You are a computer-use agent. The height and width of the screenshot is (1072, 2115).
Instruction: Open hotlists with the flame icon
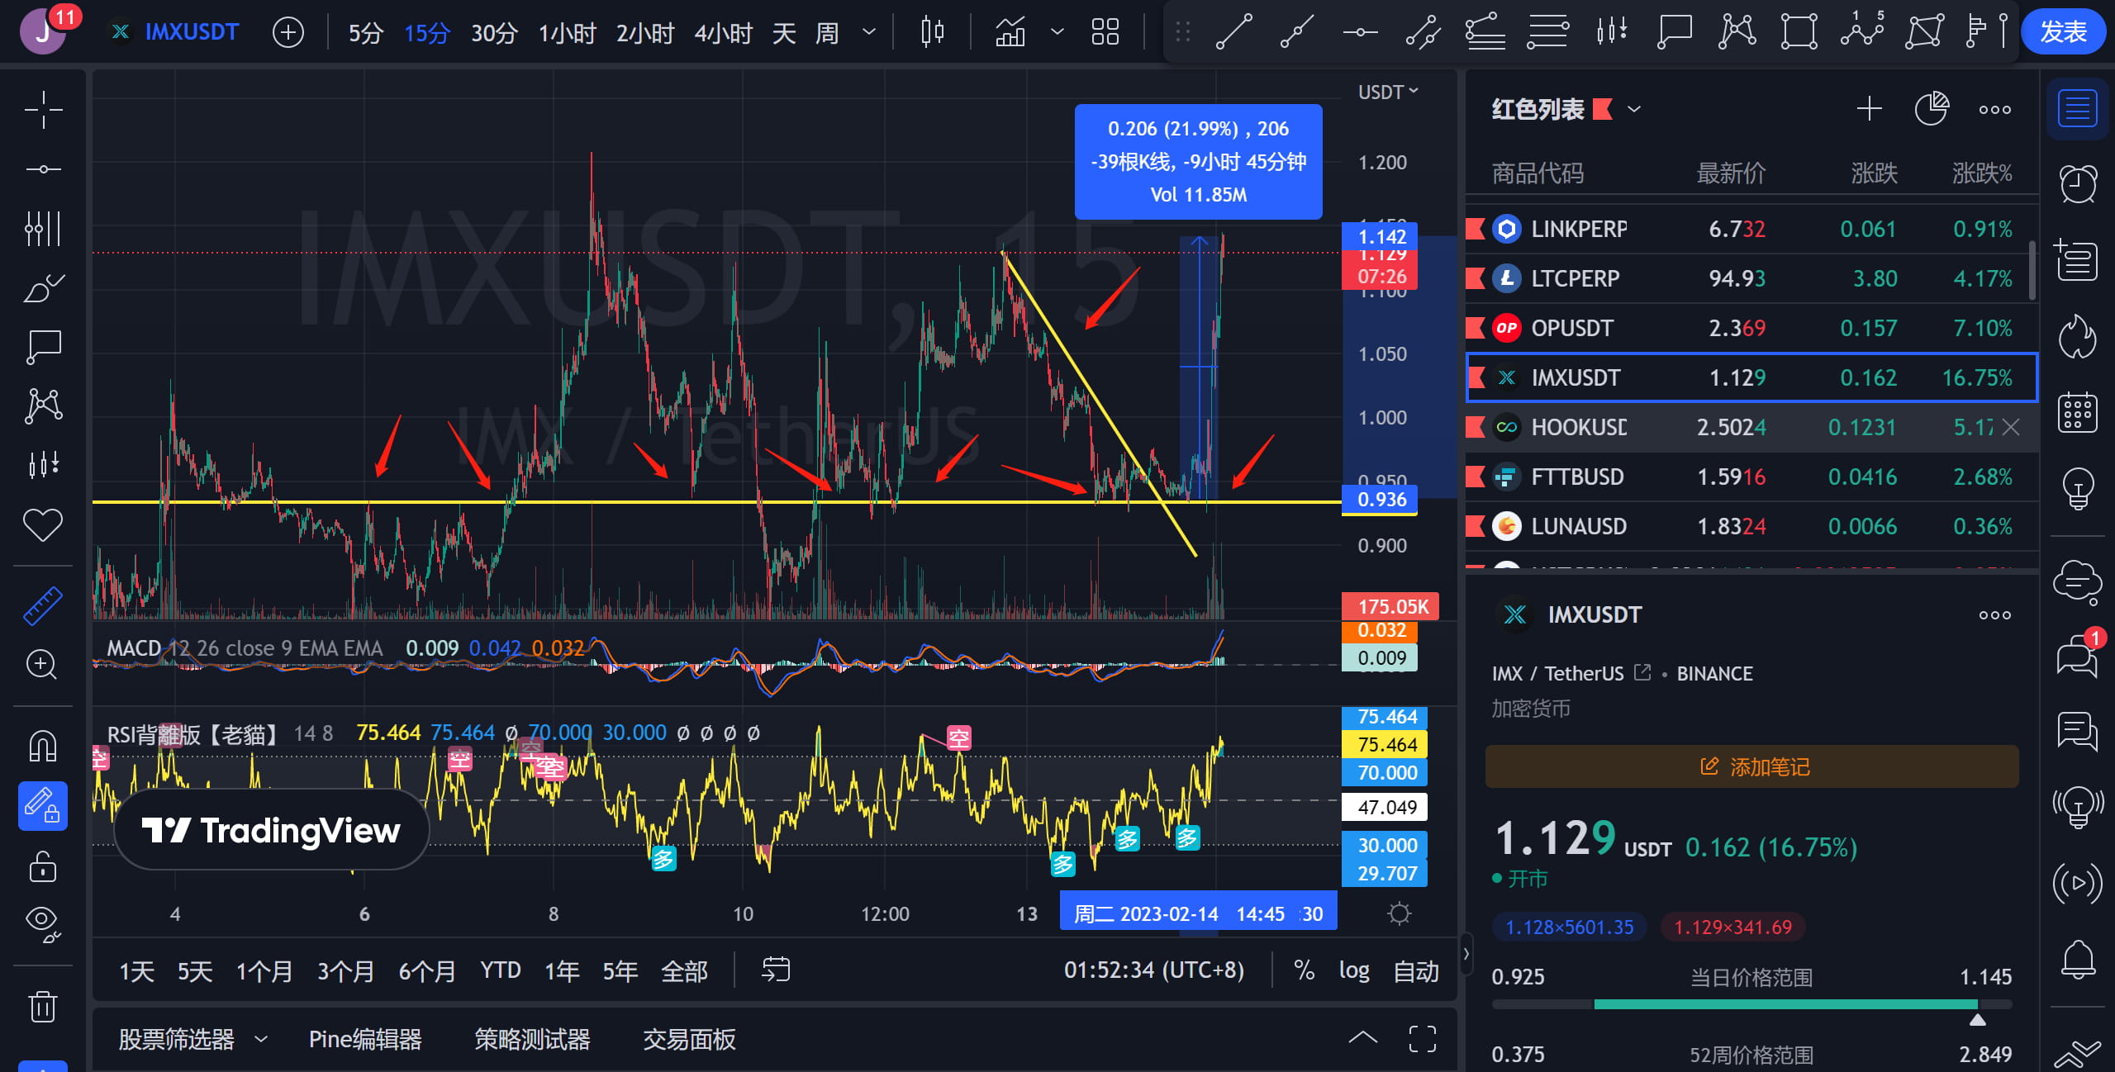click(2079, 338)
